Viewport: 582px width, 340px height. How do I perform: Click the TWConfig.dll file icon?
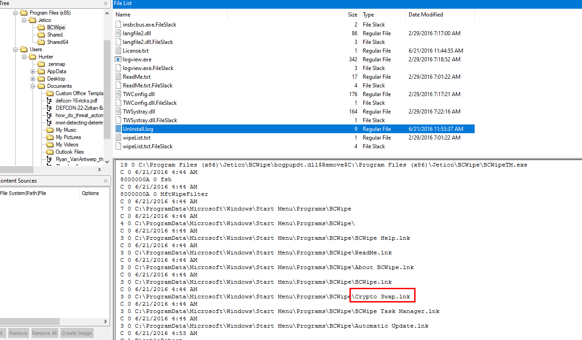click(118, 94)
